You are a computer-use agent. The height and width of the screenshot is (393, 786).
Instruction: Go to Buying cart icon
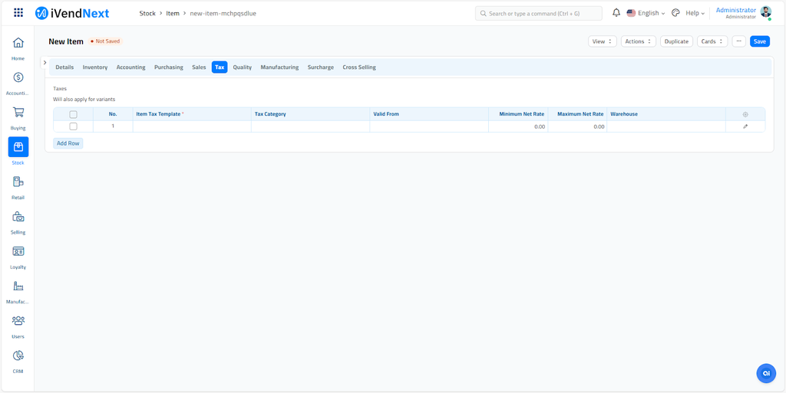[18, 113]
